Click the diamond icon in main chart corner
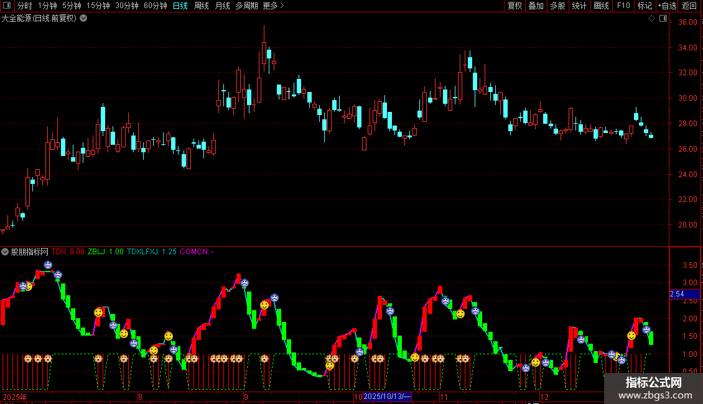Viewport: 703px width, 404px height. coord(651,19)
